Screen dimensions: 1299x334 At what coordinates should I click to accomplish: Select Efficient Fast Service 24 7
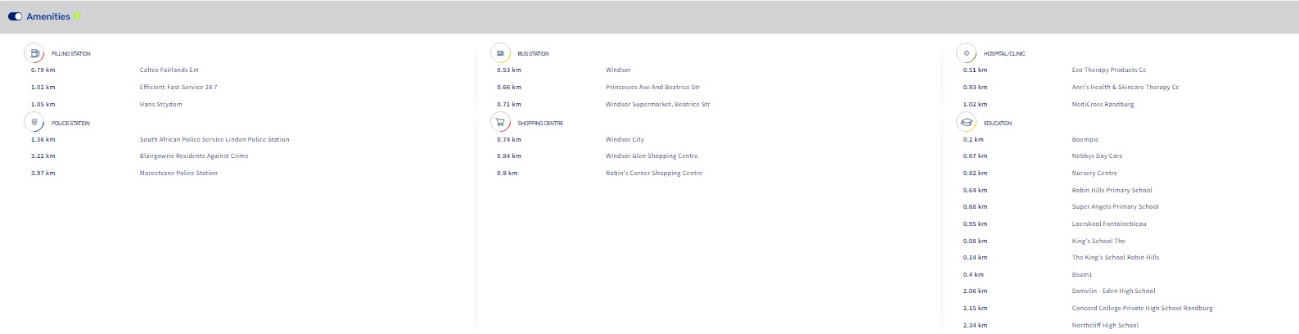(178, 88)
